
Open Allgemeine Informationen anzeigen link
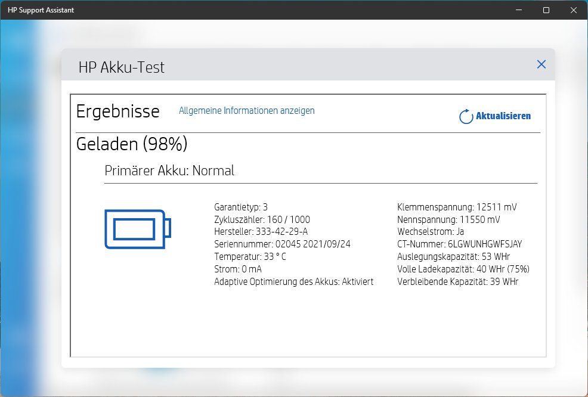point(247,111)
